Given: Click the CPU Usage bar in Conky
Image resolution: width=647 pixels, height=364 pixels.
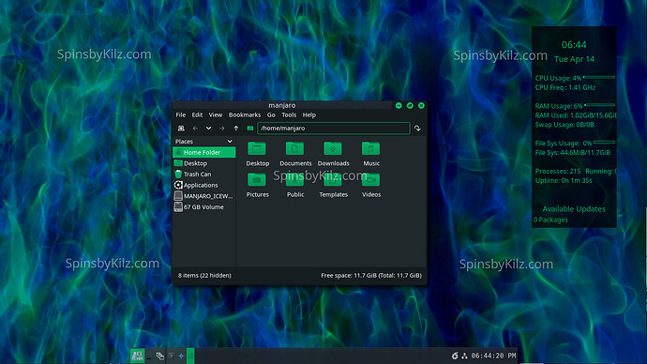Looking at the screenshot, I should click(599, 77).
